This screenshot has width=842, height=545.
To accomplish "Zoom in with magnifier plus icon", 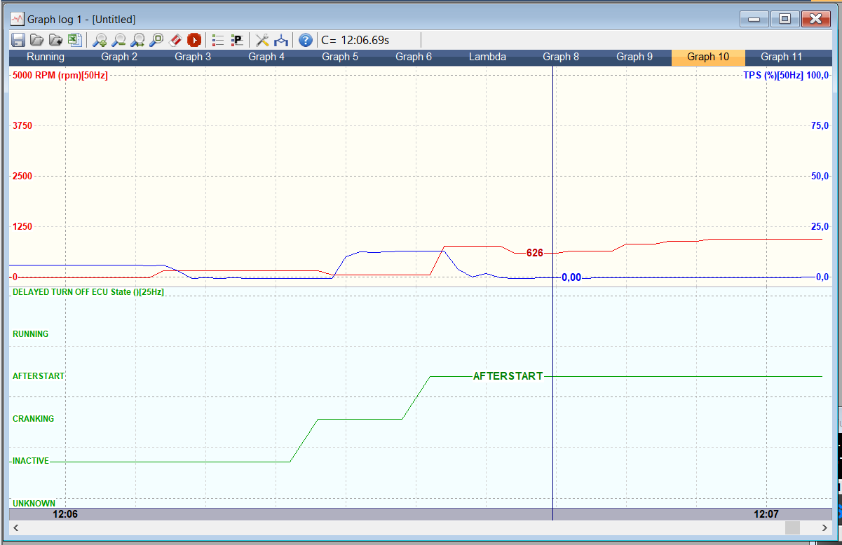I will pos(100,41).
